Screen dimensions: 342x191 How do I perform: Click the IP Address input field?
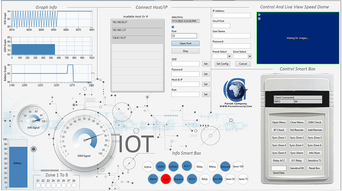click(231, 16)
